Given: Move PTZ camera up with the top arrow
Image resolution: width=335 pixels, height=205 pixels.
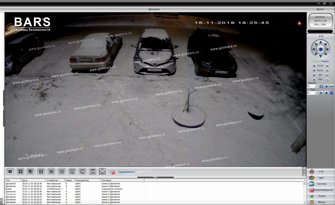Looking at the screenshot, I should tap(321, 42).
